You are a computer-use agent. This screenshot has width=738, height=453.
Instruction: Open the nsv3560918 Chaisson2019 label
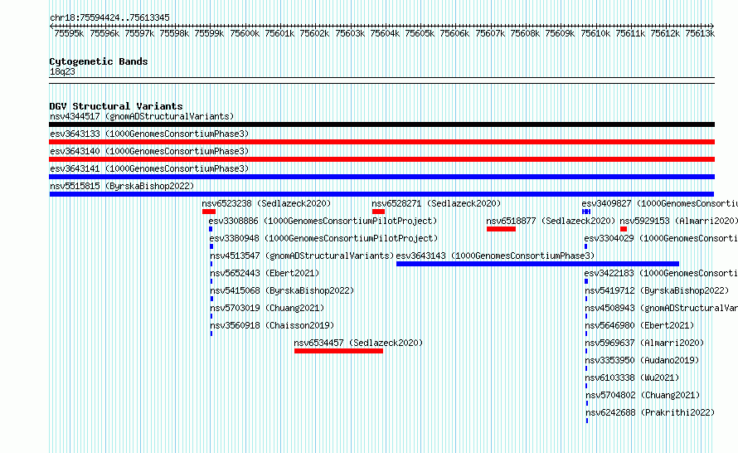tap(272, 325)
